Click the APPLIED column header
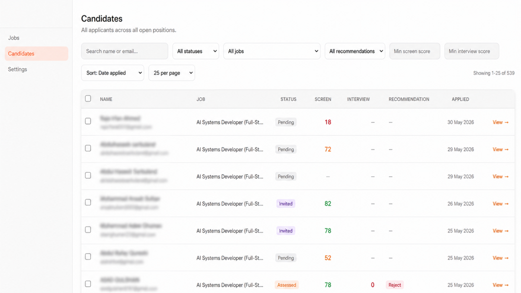521x293 pixels. pyautogui.click(x=460, y=99)
